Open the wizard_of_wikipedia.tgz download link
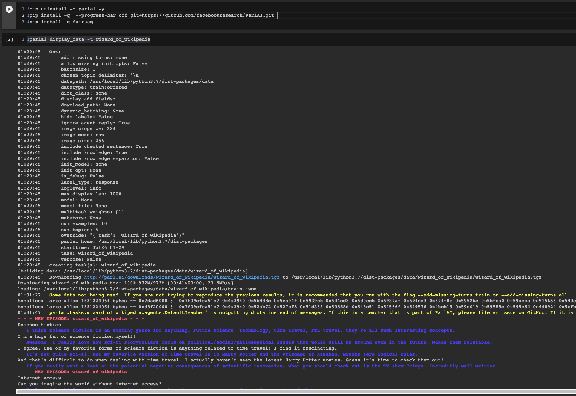Image resolution: width=576 pixels, height=396 pixels. pos(182,277)
